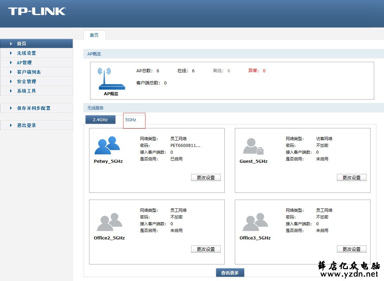Screen dimensions: 384x281
Task: Click the arrow beside 退出登录
Action: pos(11,125)
